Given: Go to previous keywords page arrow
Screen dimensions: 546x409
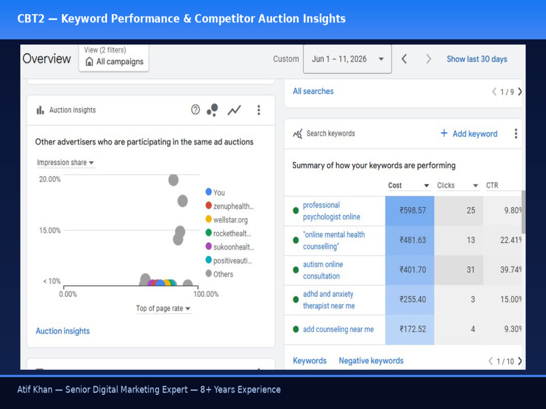Looking at the screenshot, I should (490, 362).
